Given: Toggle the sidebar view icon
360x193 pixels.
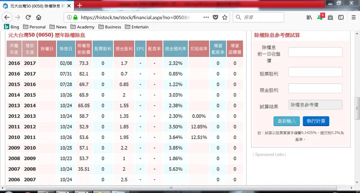Looking at the screenshot, I should [341, 17].
